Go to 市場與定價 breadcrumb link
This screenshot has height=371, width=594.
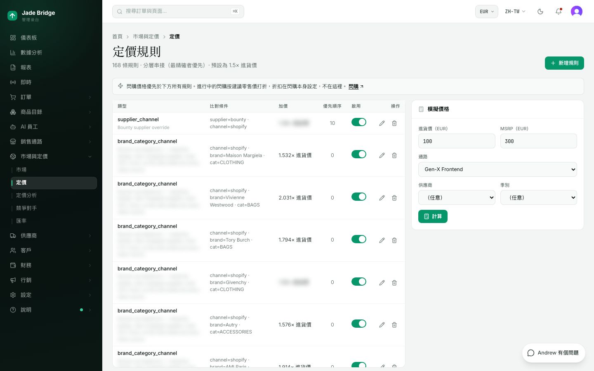coord(146,37)
